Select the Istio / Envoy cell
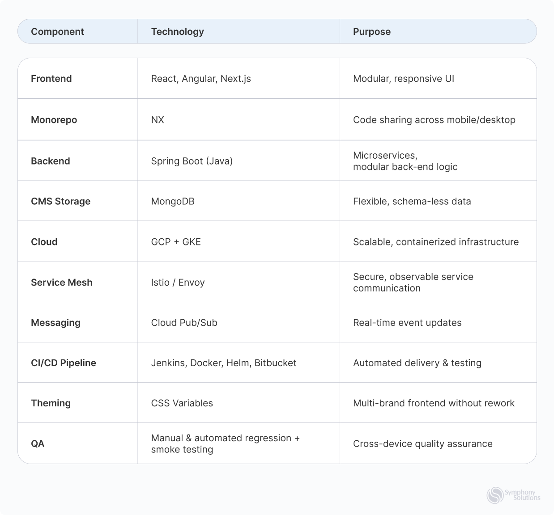This screenshot has width=554, height=515. [x=178, y=283]
